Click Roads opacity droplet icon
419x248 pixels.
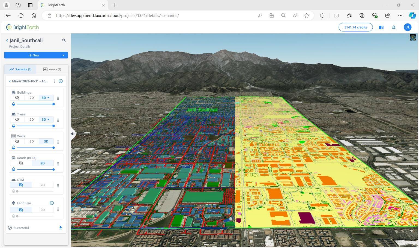14,169
